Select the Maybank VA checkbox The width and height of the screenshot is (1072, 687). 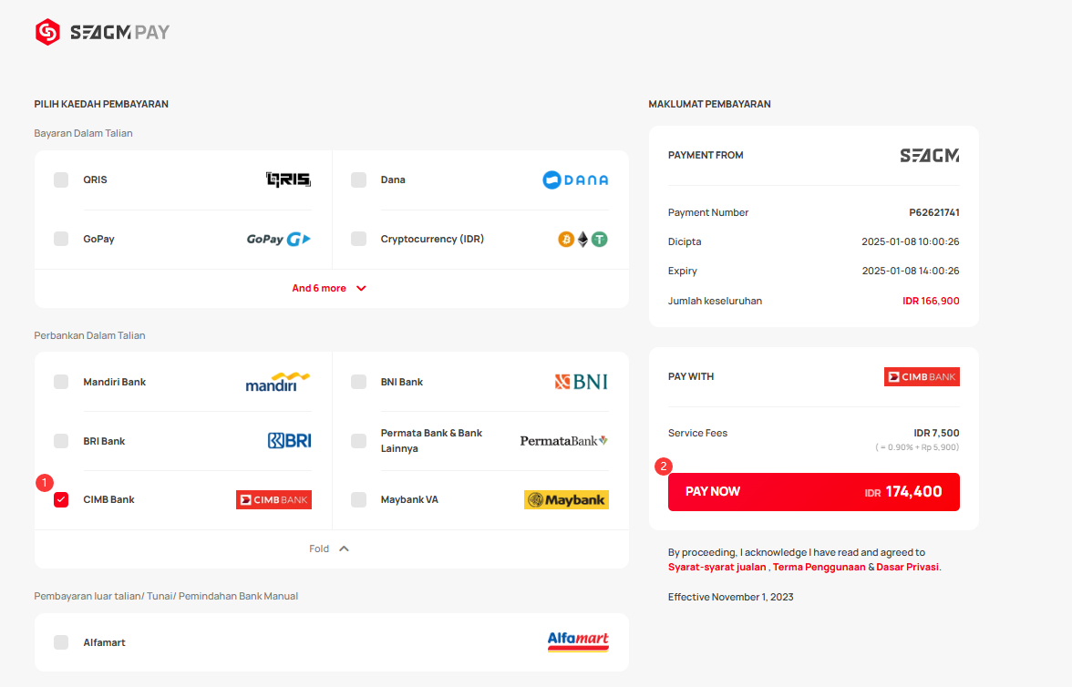pos(358,499)
